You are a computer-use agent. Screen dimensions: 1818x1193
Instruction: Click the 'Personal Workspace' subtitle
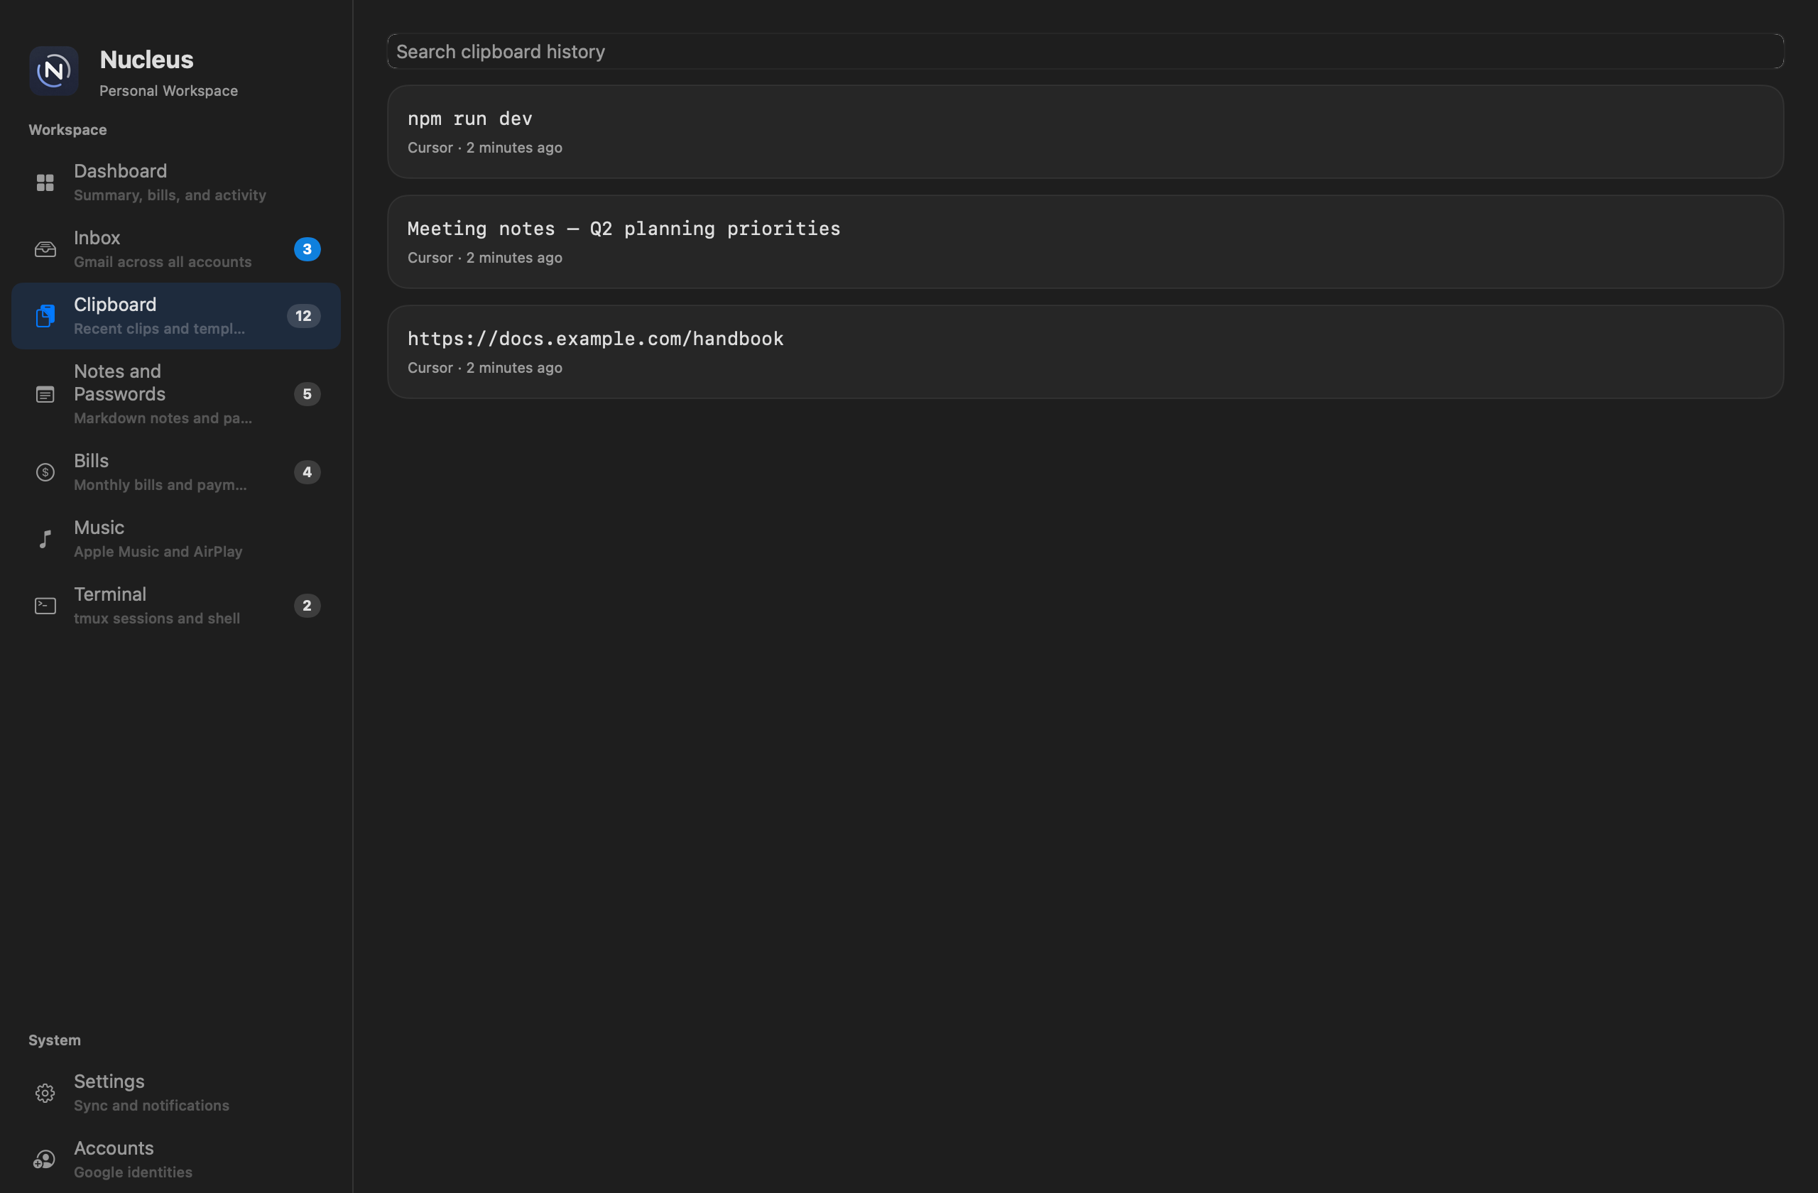pyautogui.click(x=168, y=91)
